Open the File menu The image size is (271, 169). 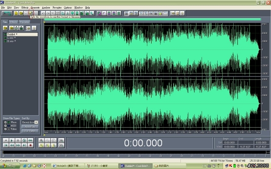tap(3, 8)
